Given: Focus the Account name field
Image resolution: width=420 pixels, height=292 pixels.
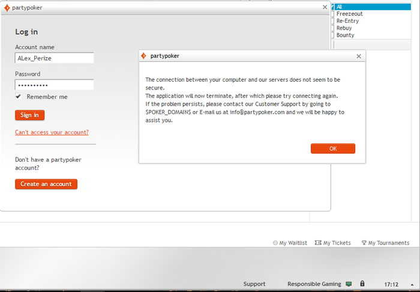Looking at the screenshot, I should [x=55, y=58].
